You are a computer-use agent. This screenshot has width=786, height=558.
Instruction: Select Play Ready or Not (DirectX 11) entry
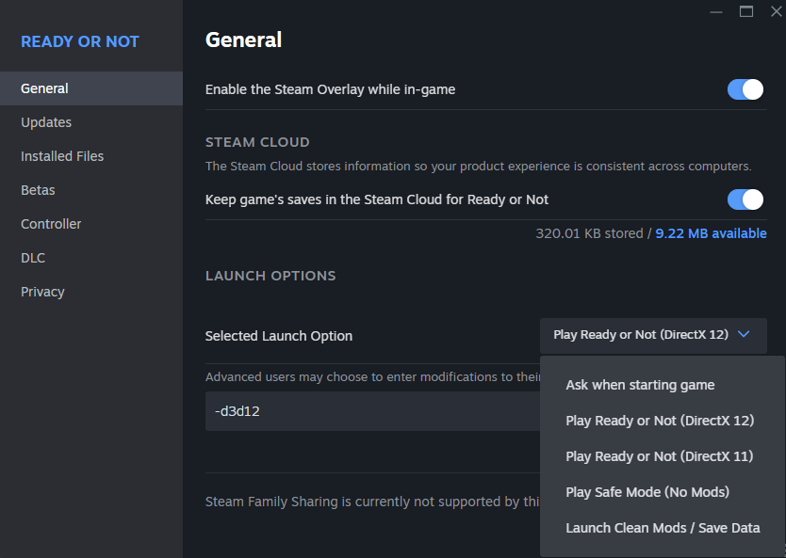pos(660,456)
